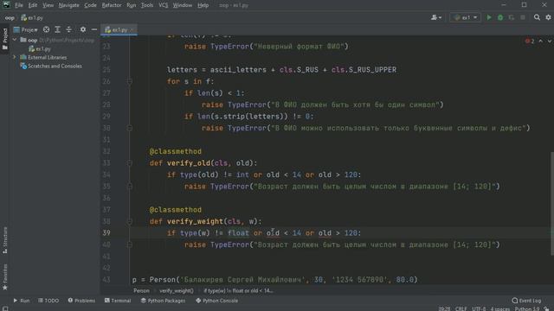Screen dimensions: 554x311
Task: Click line number 39 in gutter
Action: click(x=106, y=233)
